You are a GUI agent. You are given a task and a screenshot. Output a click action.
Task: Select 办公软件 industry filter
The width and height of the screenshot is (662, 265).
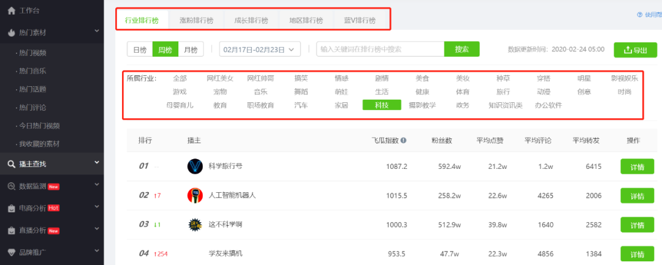click(x=549, y=105)
